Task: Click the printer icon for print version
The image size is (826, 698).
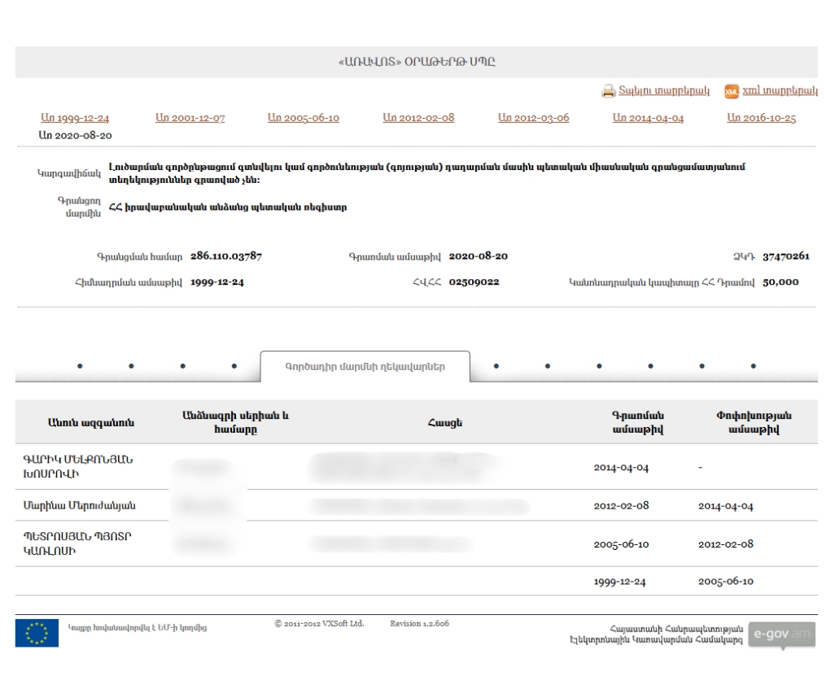Action: (608, 92)
